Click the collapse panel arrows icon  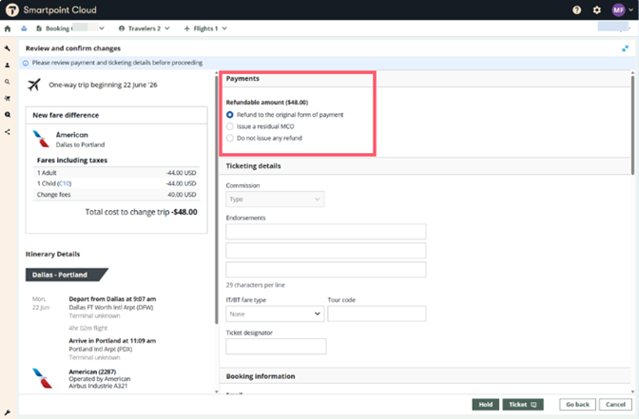pos(626,48)
